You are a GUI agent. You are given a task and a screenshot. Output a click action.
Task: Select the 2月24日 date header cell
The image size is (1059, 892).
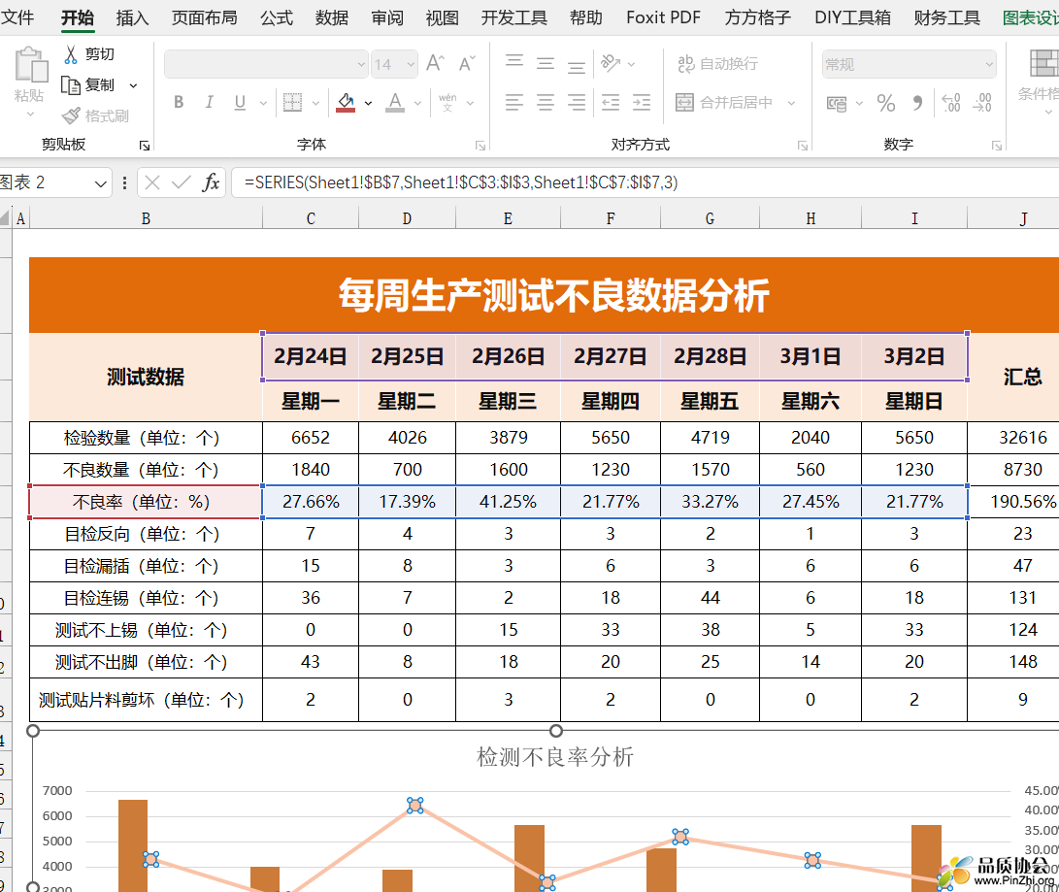pos(311,356)
